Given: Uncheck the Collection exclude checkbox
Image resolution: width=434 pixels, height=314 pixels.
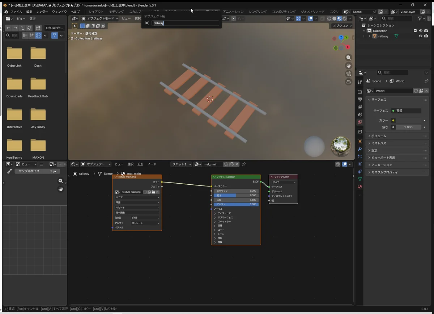Looking at the screenshot, I should point(415,31).
